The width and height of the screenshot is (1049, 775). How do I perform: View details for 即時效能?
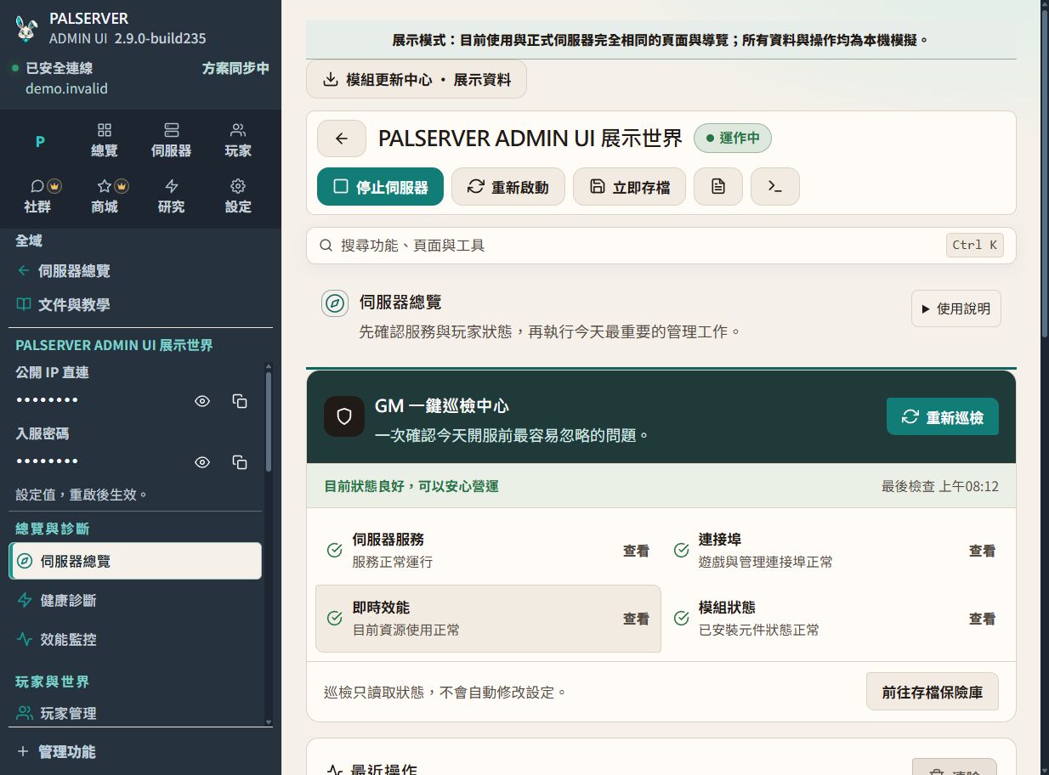[636, 619]
